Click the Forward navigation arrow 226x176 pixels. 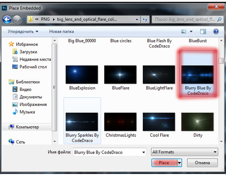coord(17,19)
